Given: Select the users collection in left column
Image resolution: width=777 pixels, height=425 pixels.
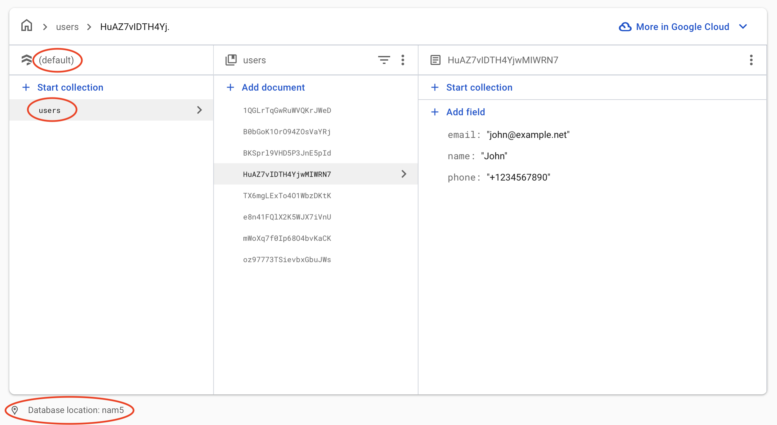Looking at the screenshot, I should [x=111, y=110].
